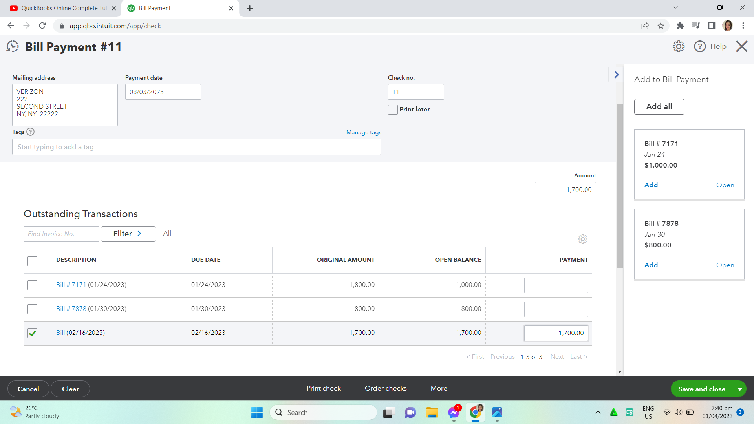Click the table settings gear above the Payment column
This screenshot has height=424, width=754.
tap(582, 239)
